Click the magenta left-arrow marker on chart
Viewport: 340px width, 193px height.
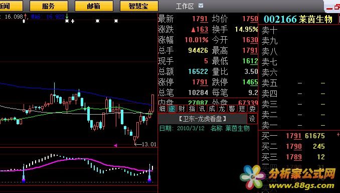click(115, 145)
